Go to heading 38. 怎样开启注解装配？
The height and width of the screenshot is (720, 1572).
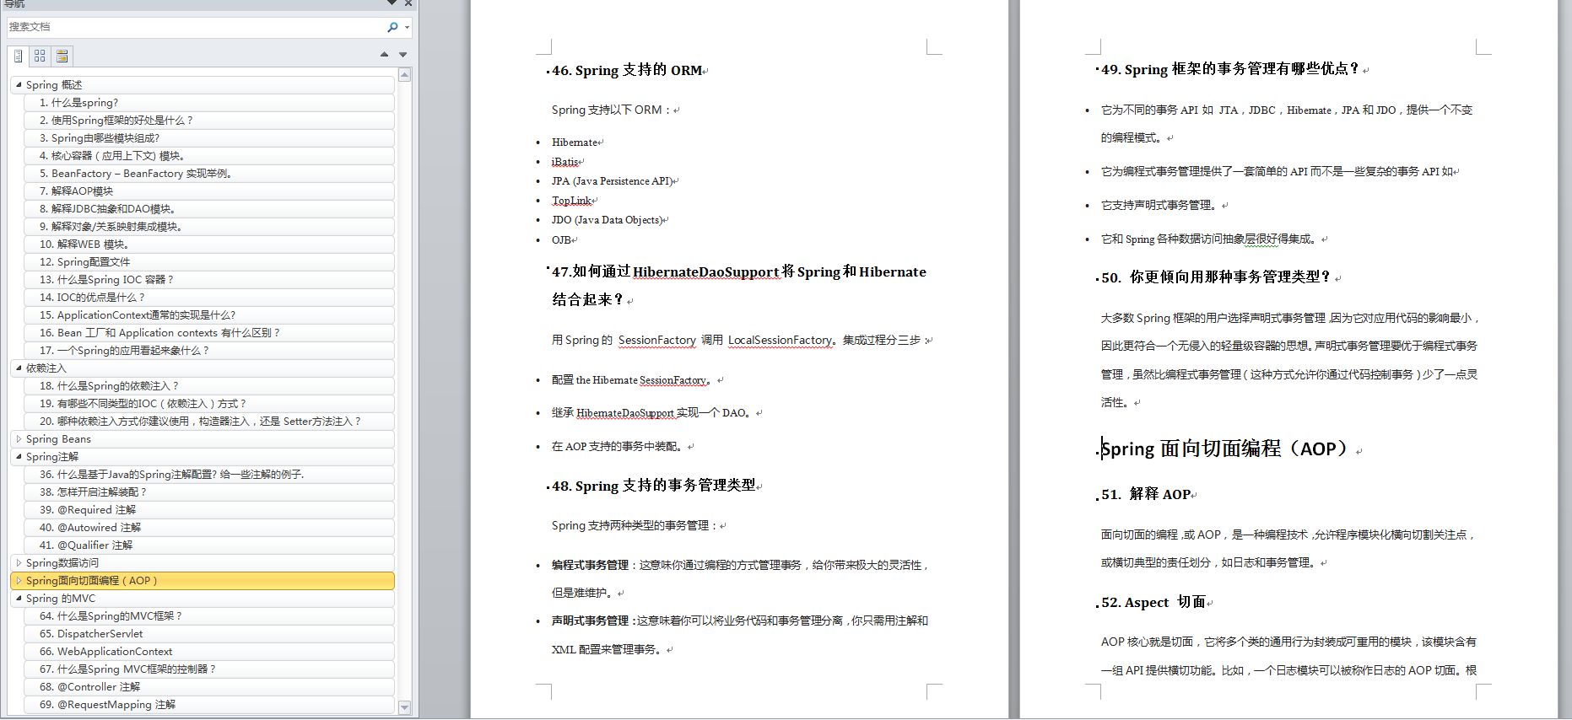coord(208,492)
